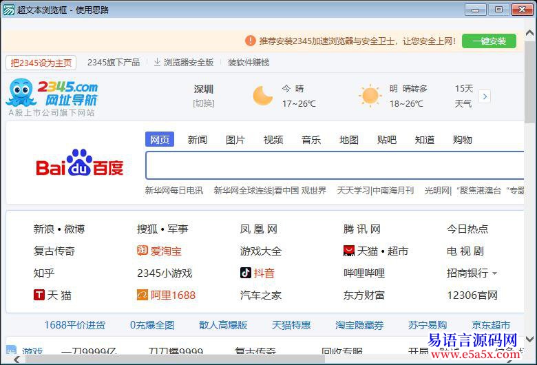Click the green 一键安装 button
This screenshot has width=537, height=365.
click(489, 41)
